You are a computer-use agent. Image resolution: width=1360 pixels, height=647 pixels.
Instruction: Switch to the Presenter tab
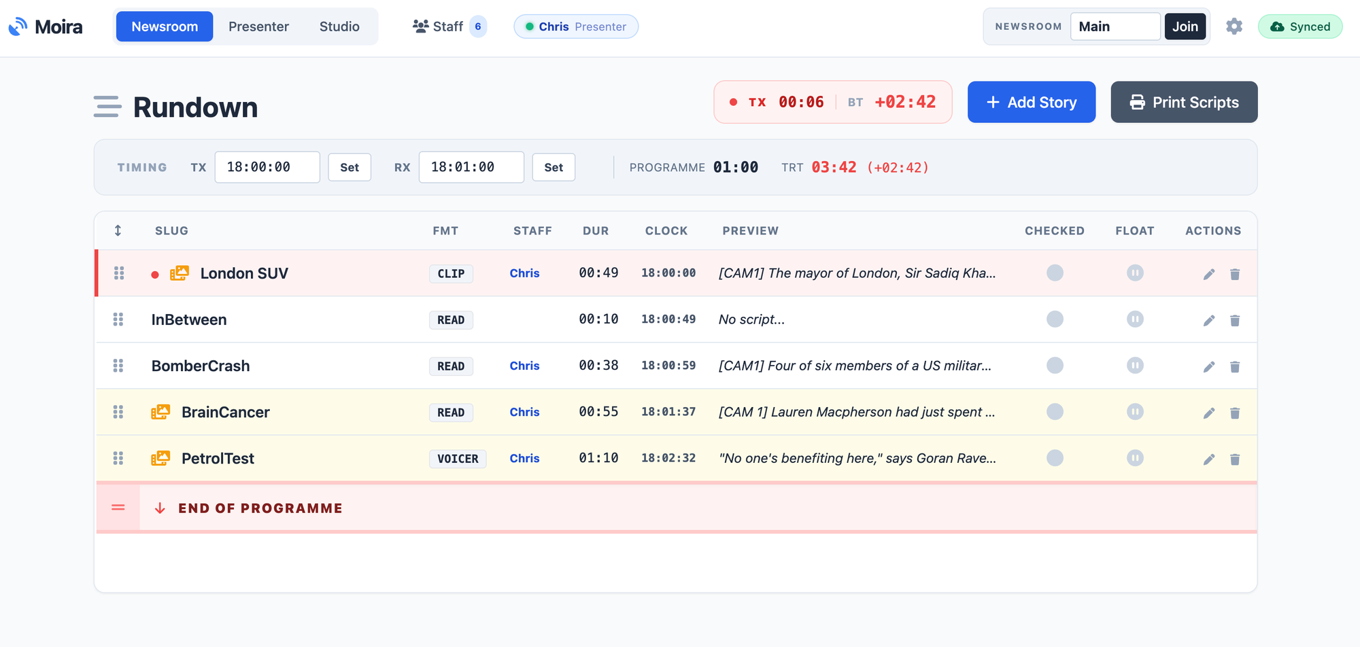point(258,27)
